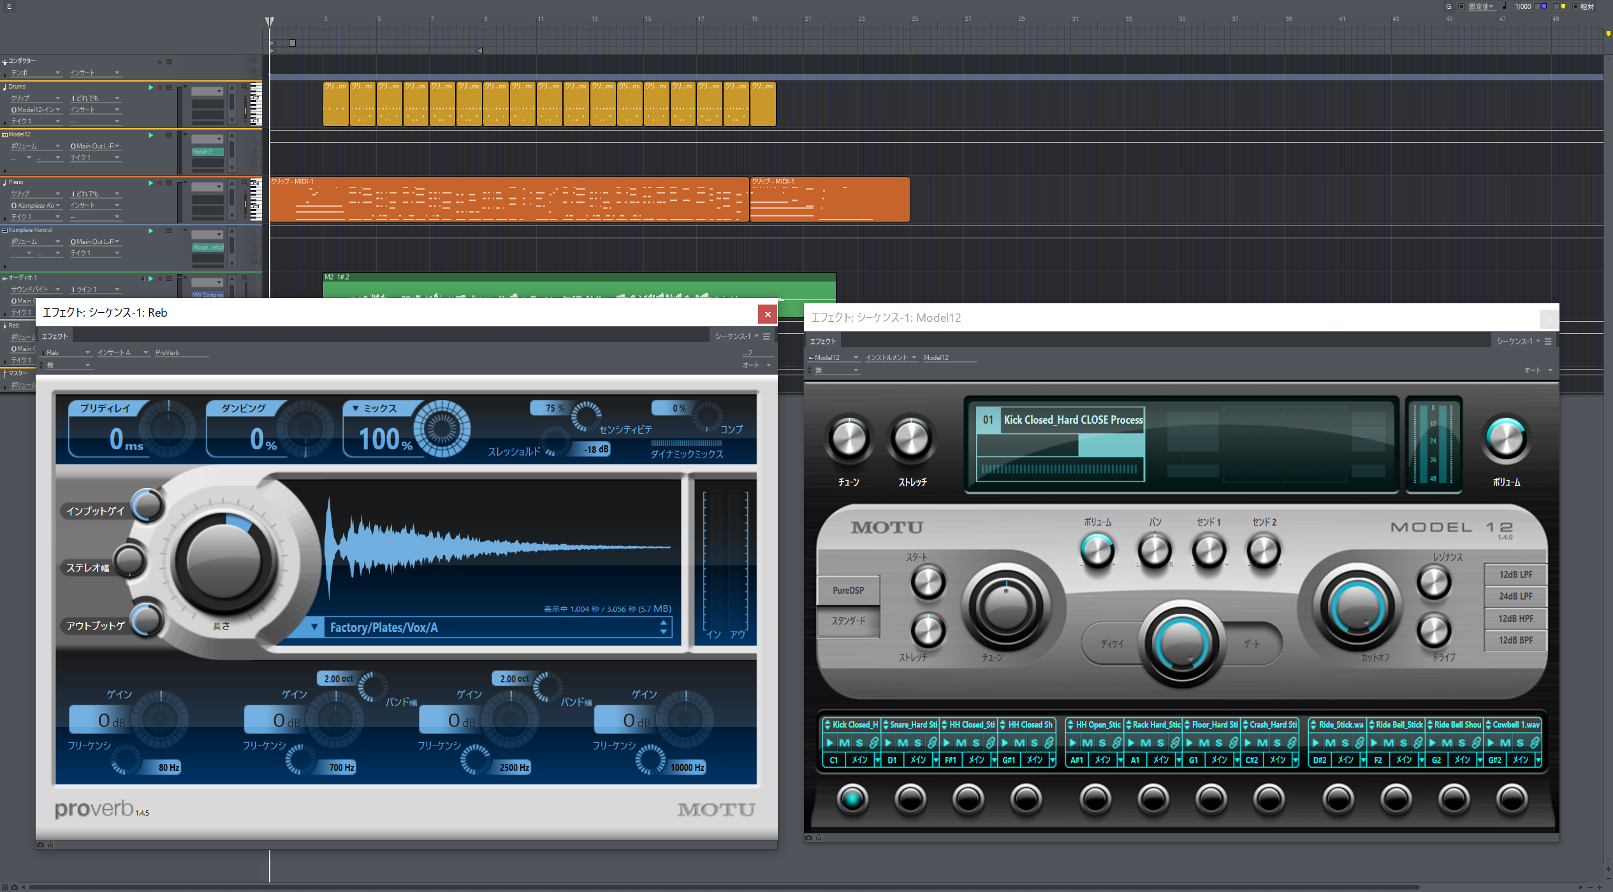Viewport: 1613px width, 892px height.
Task: Expand the Piano track disclosure triangle
Action: click(4, 219)
